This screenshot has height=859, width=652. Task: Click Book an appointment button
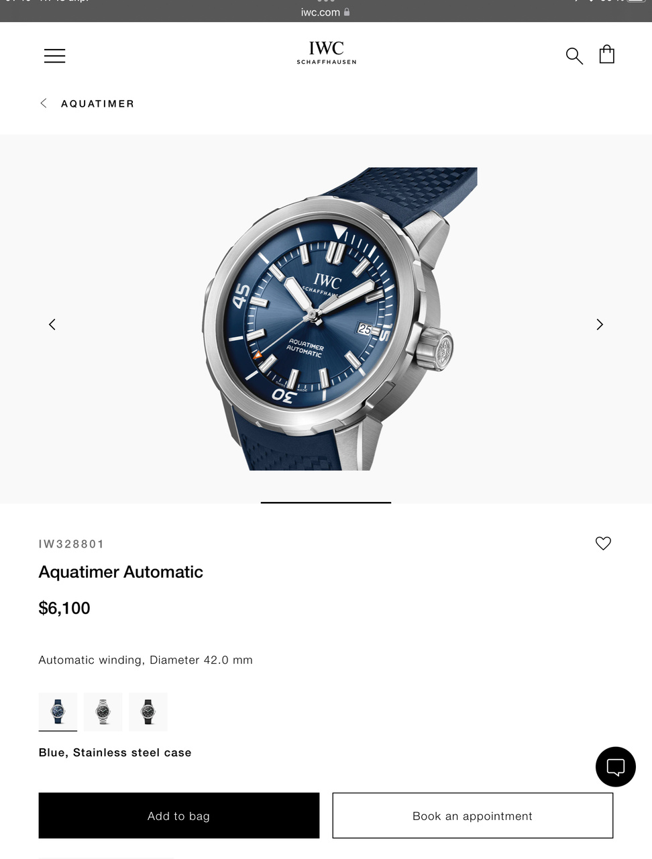pyautogui.click(x=473, y=815)
